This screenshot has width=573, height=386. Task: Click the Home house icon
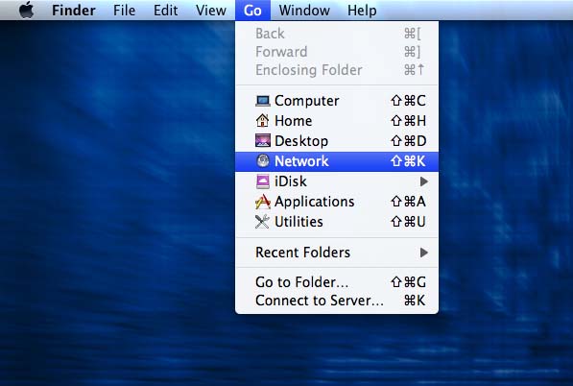(262, 120)
